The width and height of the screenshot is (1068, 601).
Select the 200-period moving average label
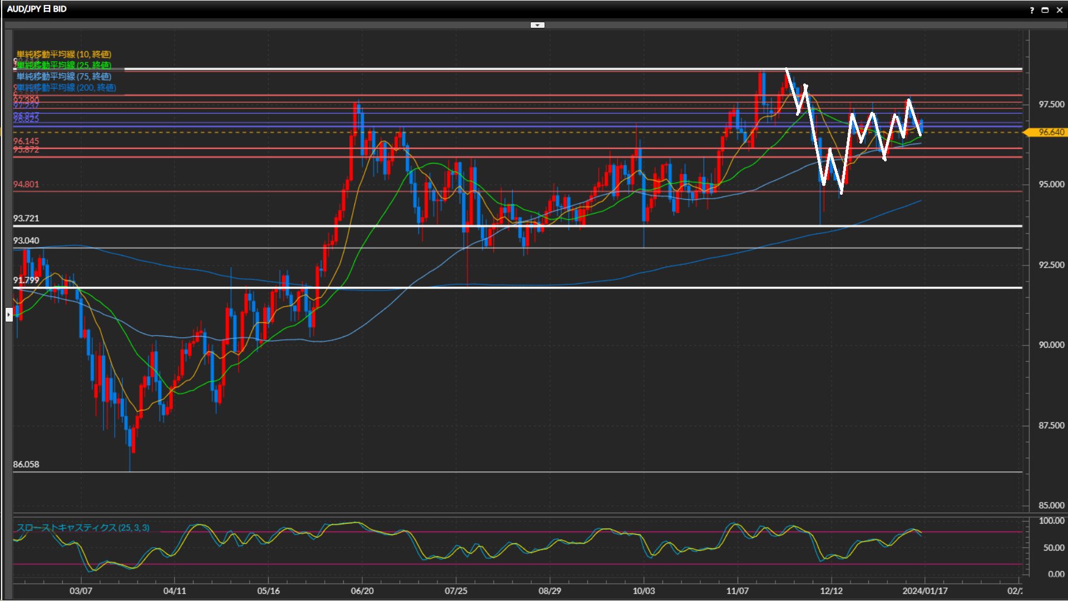click(66, 88)
